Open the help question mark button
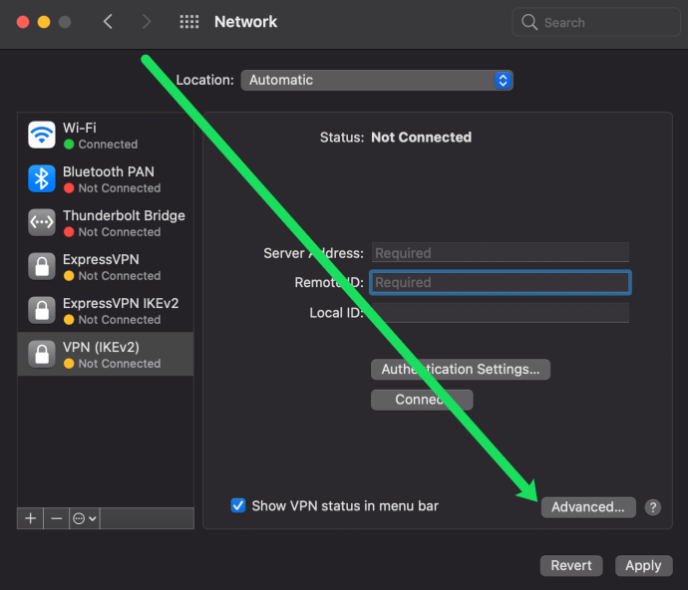688x590 pixels. (653, 507)
